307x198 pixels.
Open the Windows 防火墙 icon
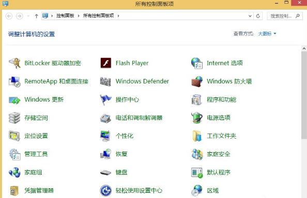pyautogui.click(x=197, y=81)
